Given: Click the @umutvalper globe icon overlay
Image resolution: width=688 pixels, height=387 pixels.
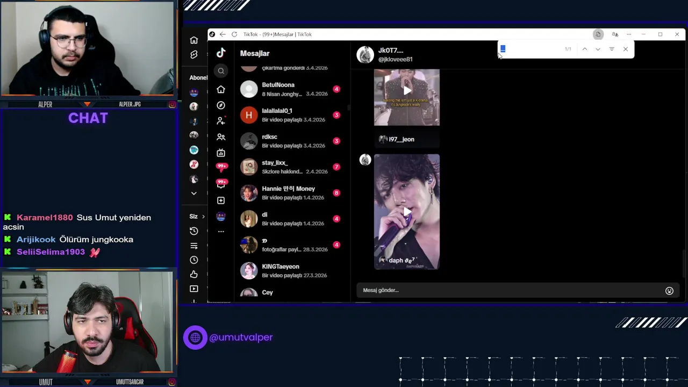Looking at the screenshot, I should [x=195, y=338].
